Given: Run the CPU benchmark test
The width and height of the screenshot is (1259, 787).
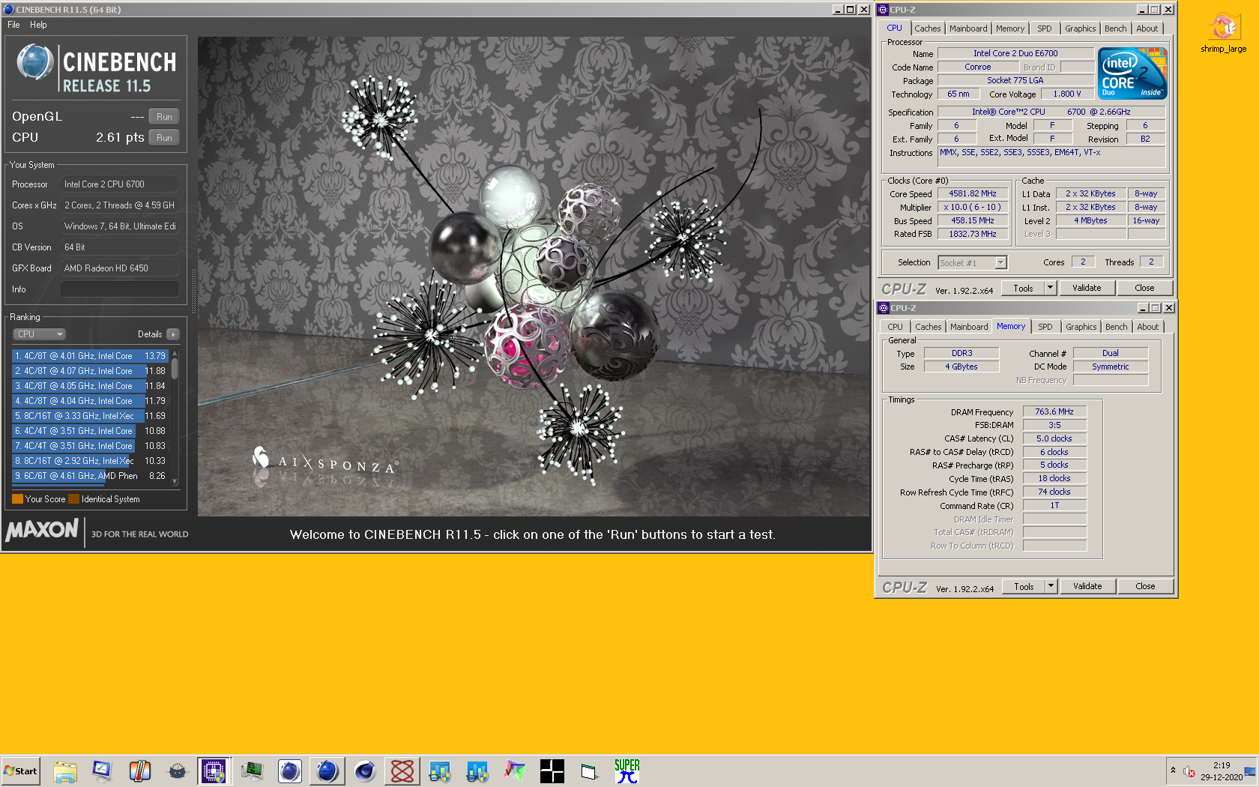Looking at the screenshot, I should coord(164,138).
